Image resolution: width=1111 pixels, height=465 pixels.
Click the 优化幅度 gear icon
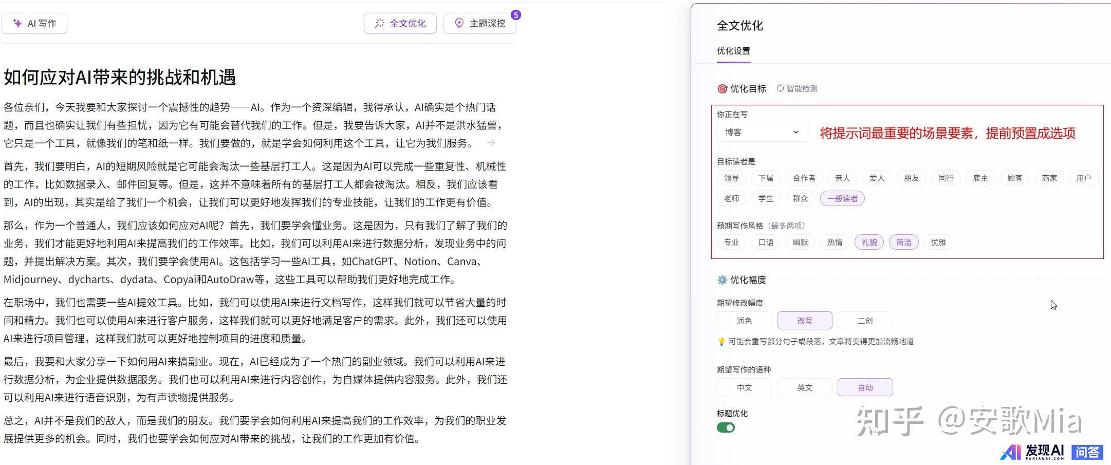click(x=722, y=280)
